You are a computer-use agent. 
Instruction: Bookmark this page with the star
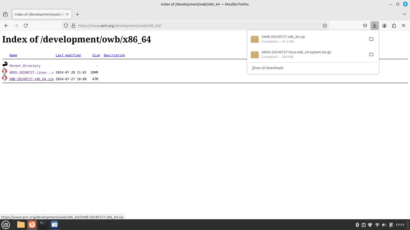click(325, 26)
